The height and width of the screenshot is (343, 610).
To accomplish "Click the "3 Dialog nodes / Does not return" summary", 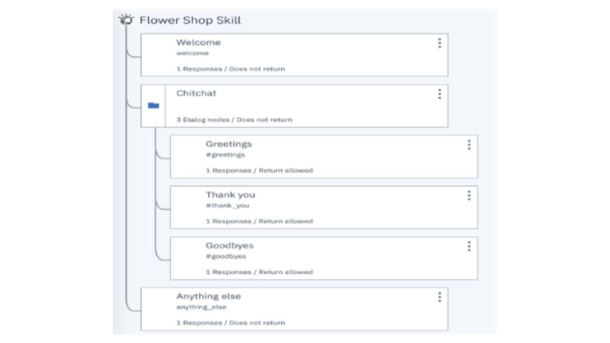I will [x=234, y=120].
